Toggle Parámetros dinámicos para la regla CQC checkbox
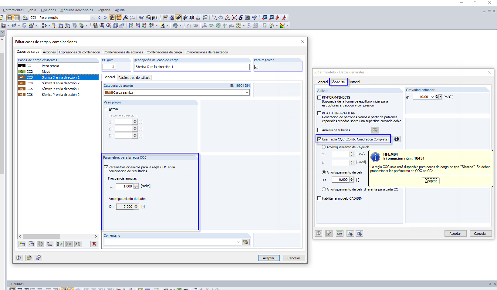497x290 pixels. coord(106,167)
